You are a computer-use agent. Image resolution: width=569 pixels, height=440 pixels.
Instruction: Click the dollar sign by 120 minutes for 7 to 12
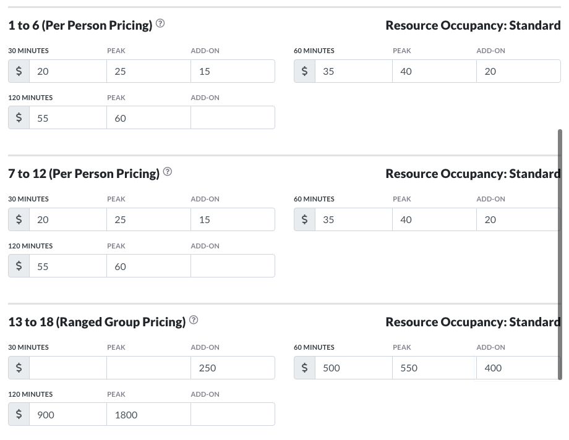(x=19, y=266)
